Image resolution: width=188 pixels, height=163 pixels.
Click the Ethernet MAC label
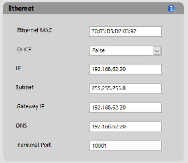(35, 30)
